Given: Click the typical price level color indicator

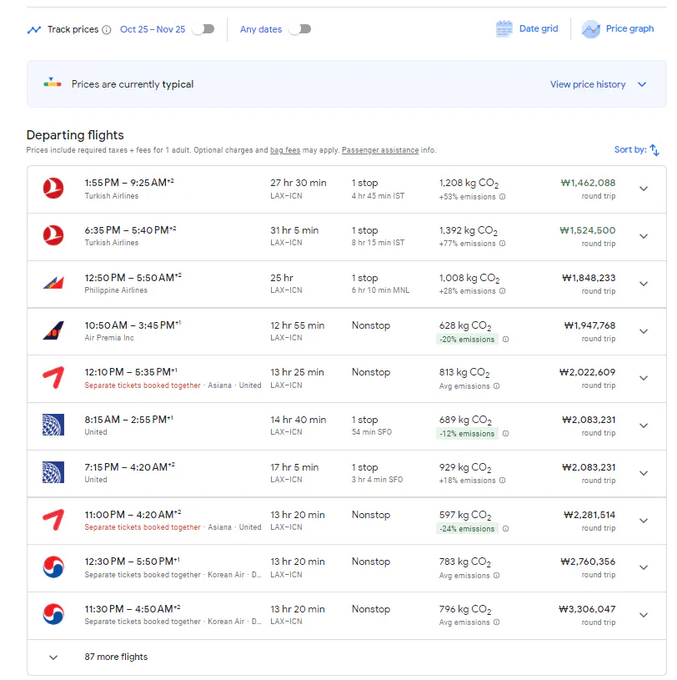Looking at the screenshot, I should click(53, 83).
